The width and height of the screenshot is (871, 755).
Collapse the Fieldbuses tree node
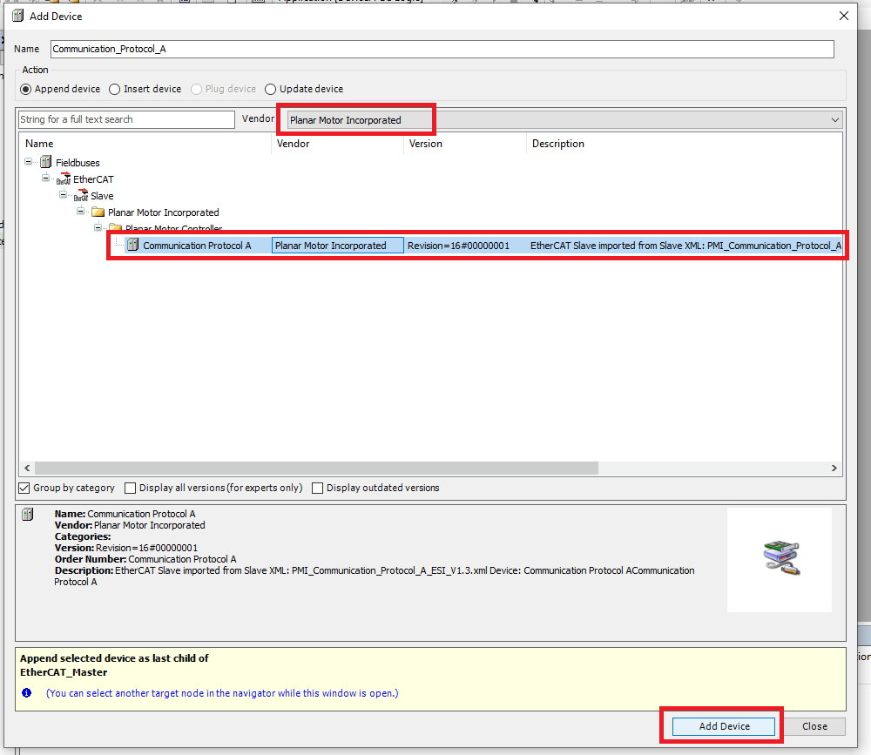[29, 163]
